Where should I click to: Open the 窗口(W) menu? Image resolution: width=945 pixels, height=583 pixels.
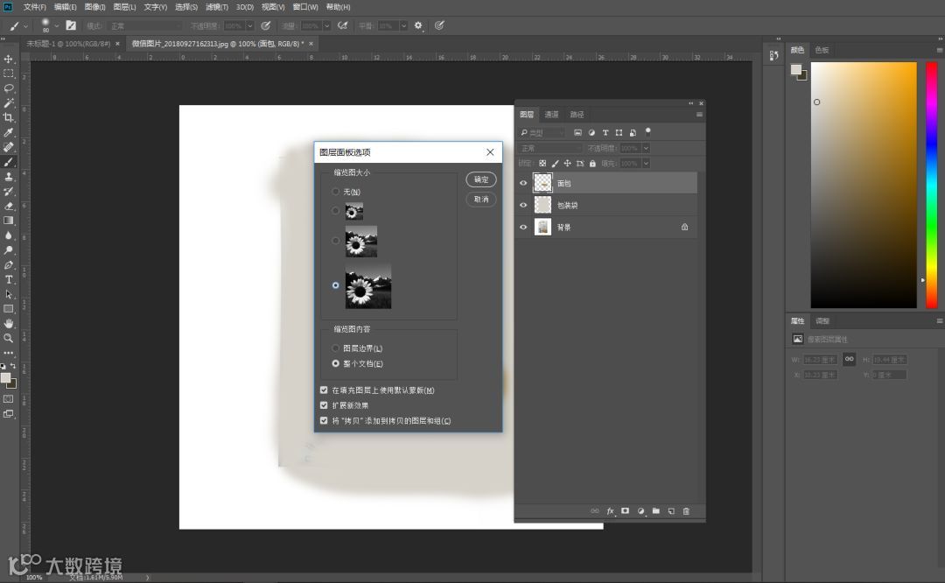tap(305, 7)
